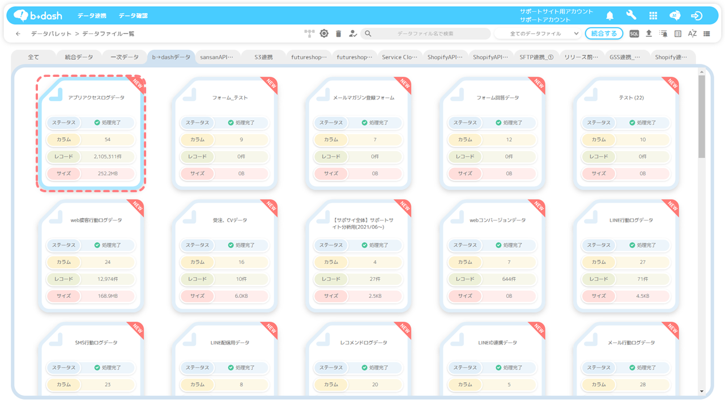
Task: Open the S3連携 tab
Action: click(263, 57)
